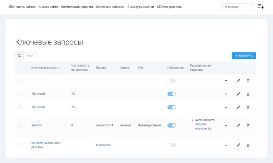Sort by Ключевой запрос column header
The width and height of the screenshot is (273, 163).
44,68
